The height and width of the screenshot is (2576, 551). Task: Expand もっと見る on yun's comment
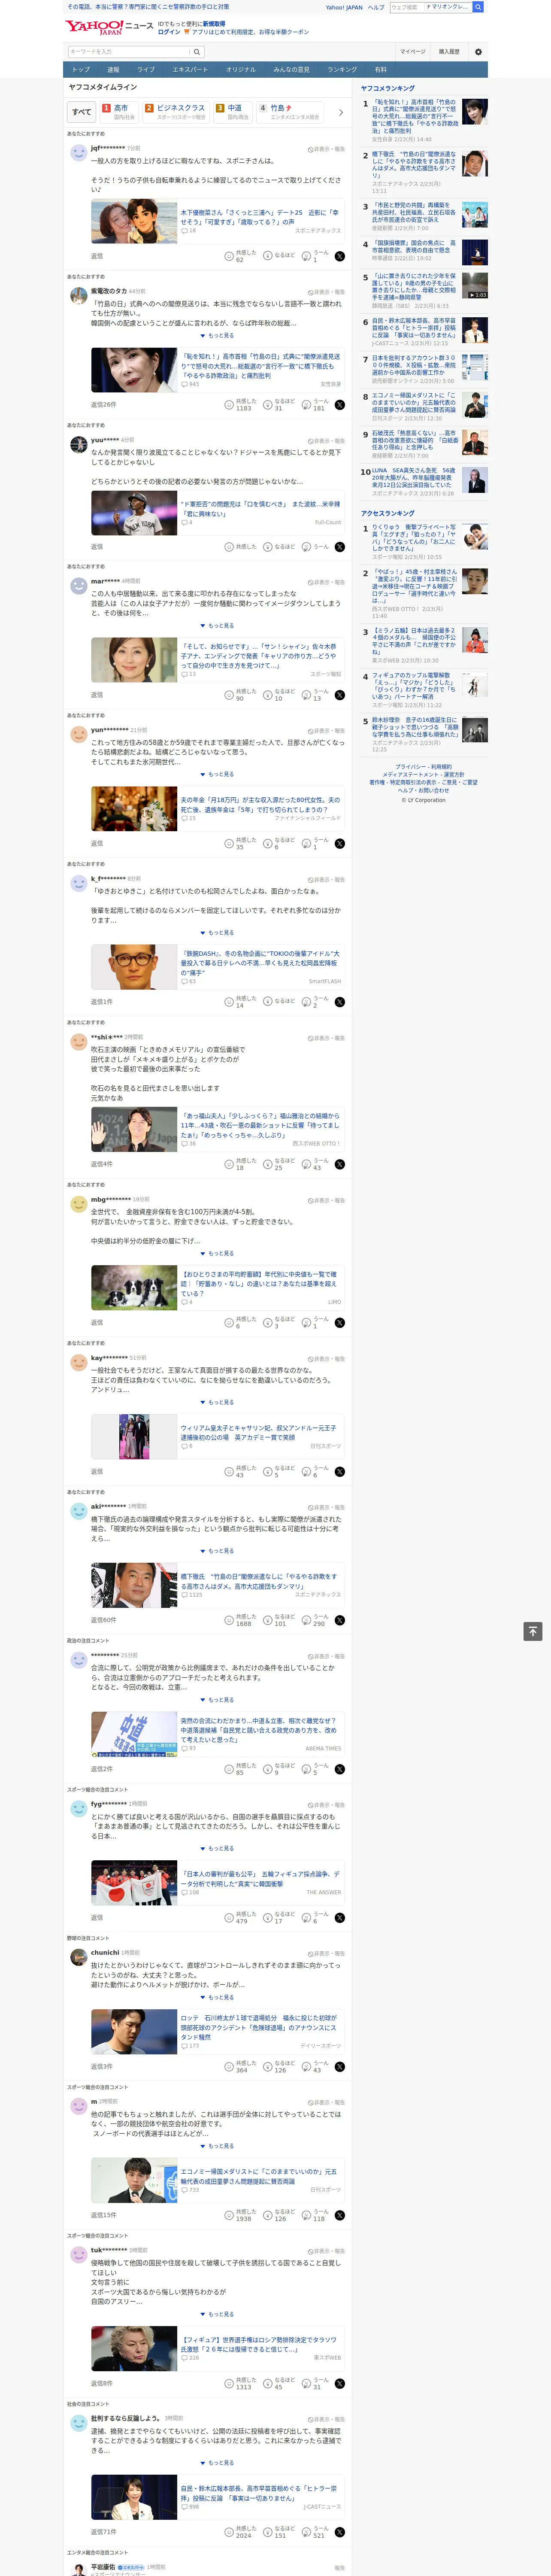(x=218, y=774)
